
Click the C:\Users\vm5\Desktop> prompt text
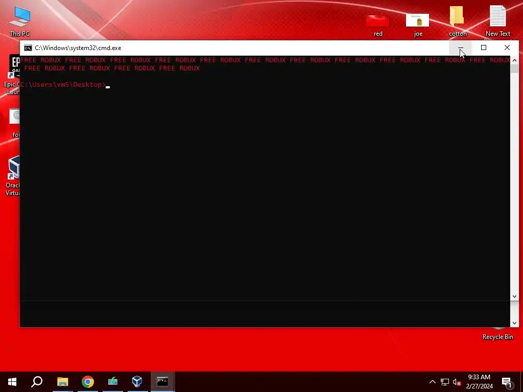coord(63,85)
